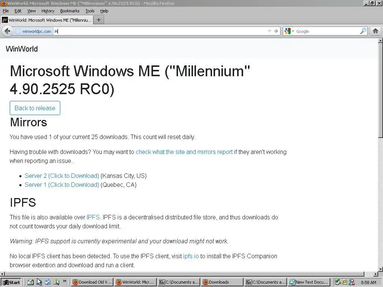
Task: Click the middle system tray icon
Action: (344, 282)
